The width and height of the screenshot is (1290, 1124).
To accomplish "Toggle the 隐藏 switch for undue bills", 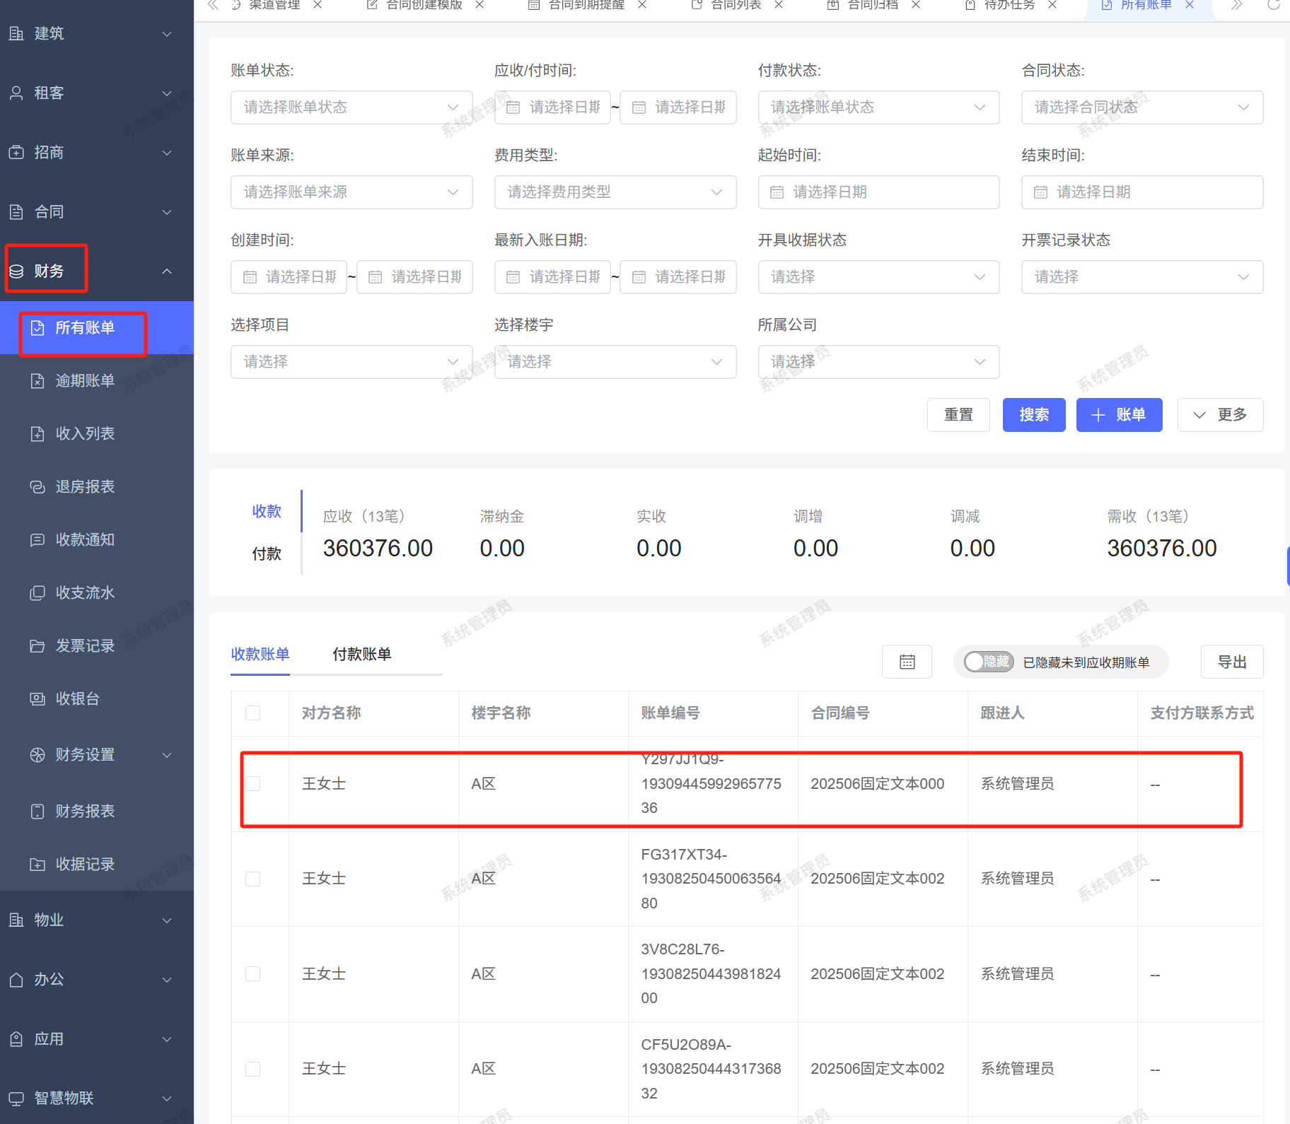I will 989,662.
